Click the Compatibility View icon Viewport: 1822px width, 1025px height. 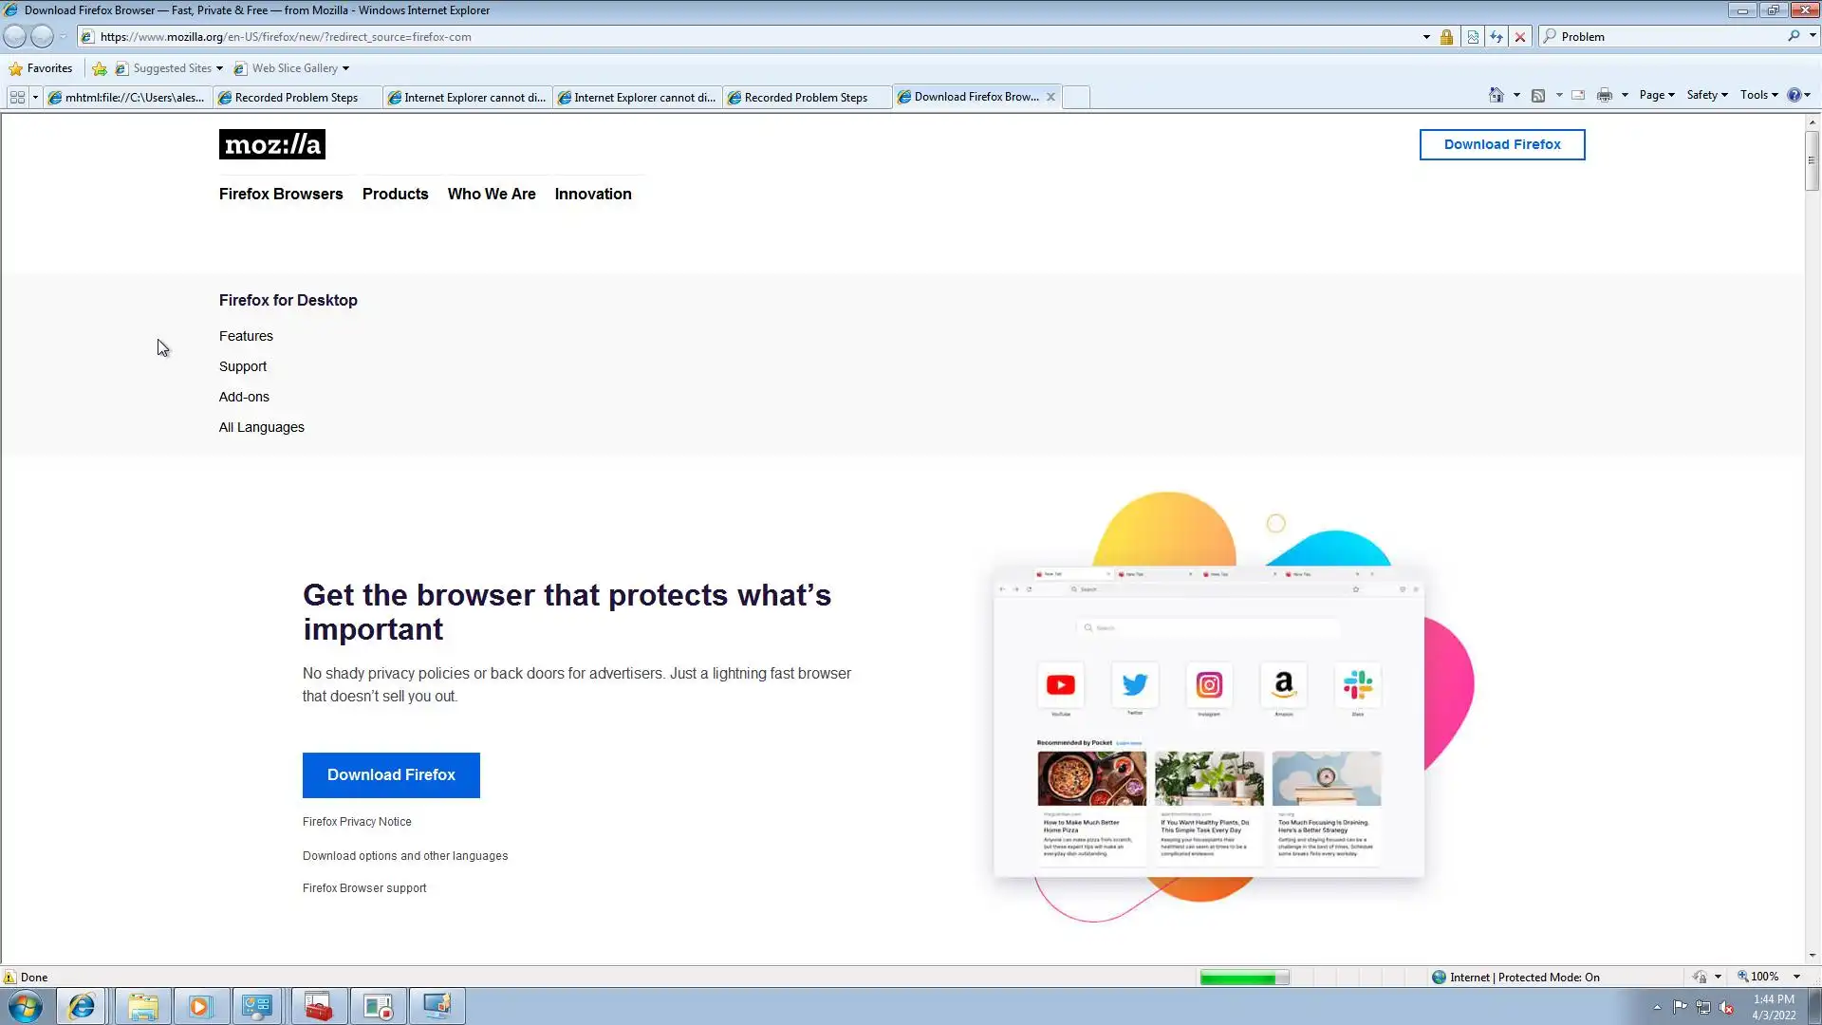pos(1473,37)
